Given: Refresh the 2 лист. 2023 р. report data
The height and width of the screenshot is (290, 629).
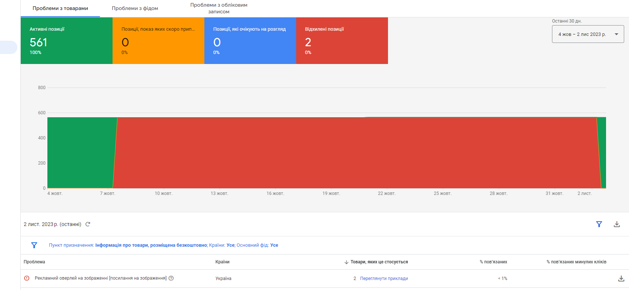Looking at the screenshot, I should click(x=88, y=224).
